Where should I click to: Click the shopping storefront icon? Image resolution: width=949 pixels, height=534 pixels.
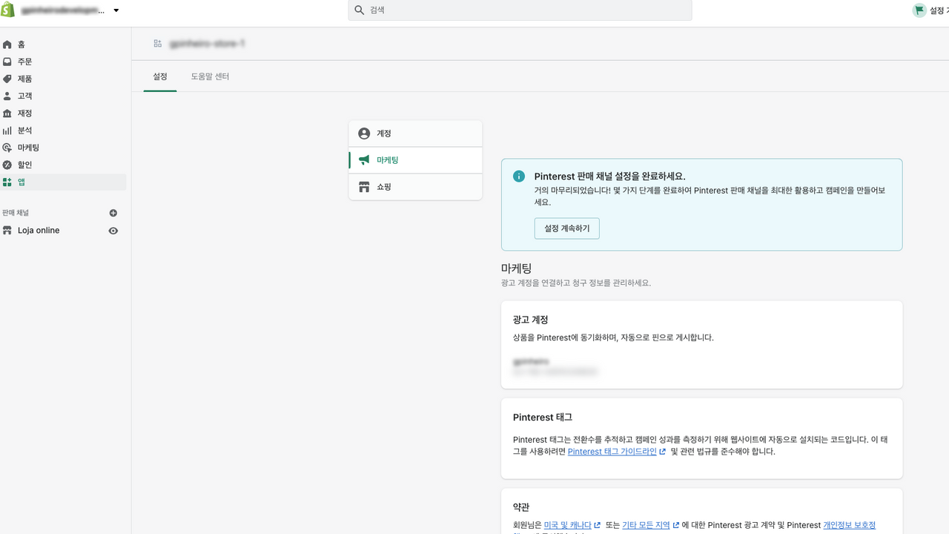(364, 187)
